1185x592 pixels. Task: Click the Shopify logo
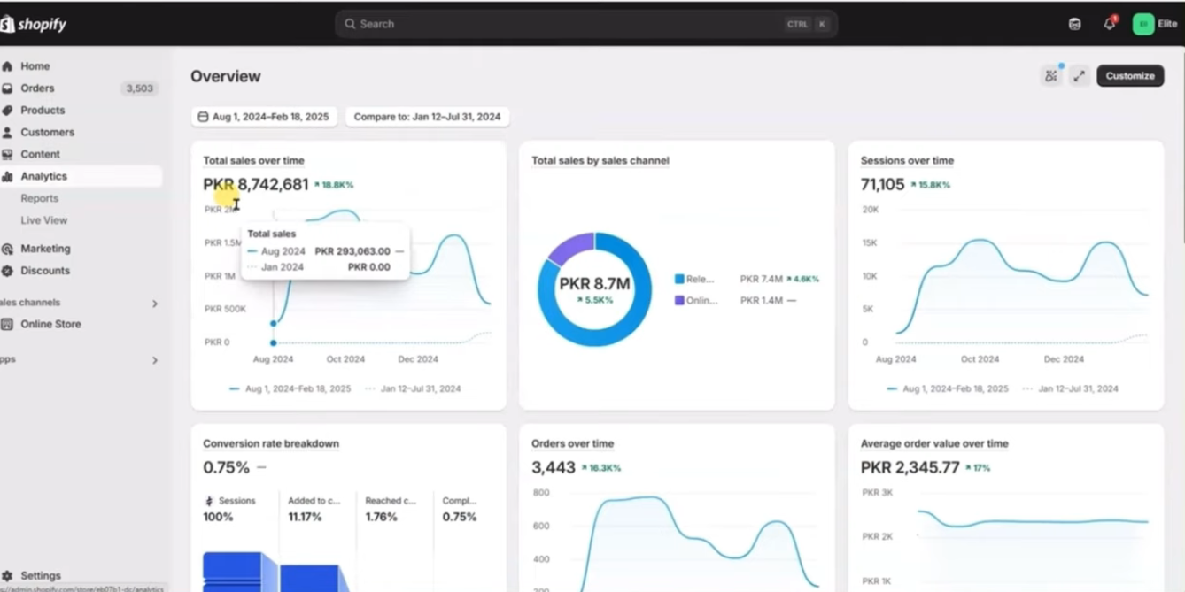coord(34,24)
